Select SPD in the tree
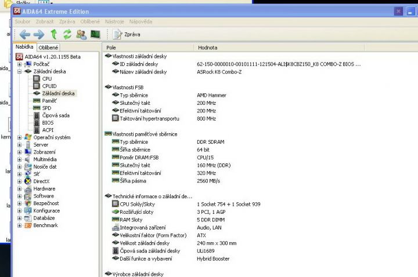Image resolution: width=418 pixels, height=277 pixels. pos(46,108)
